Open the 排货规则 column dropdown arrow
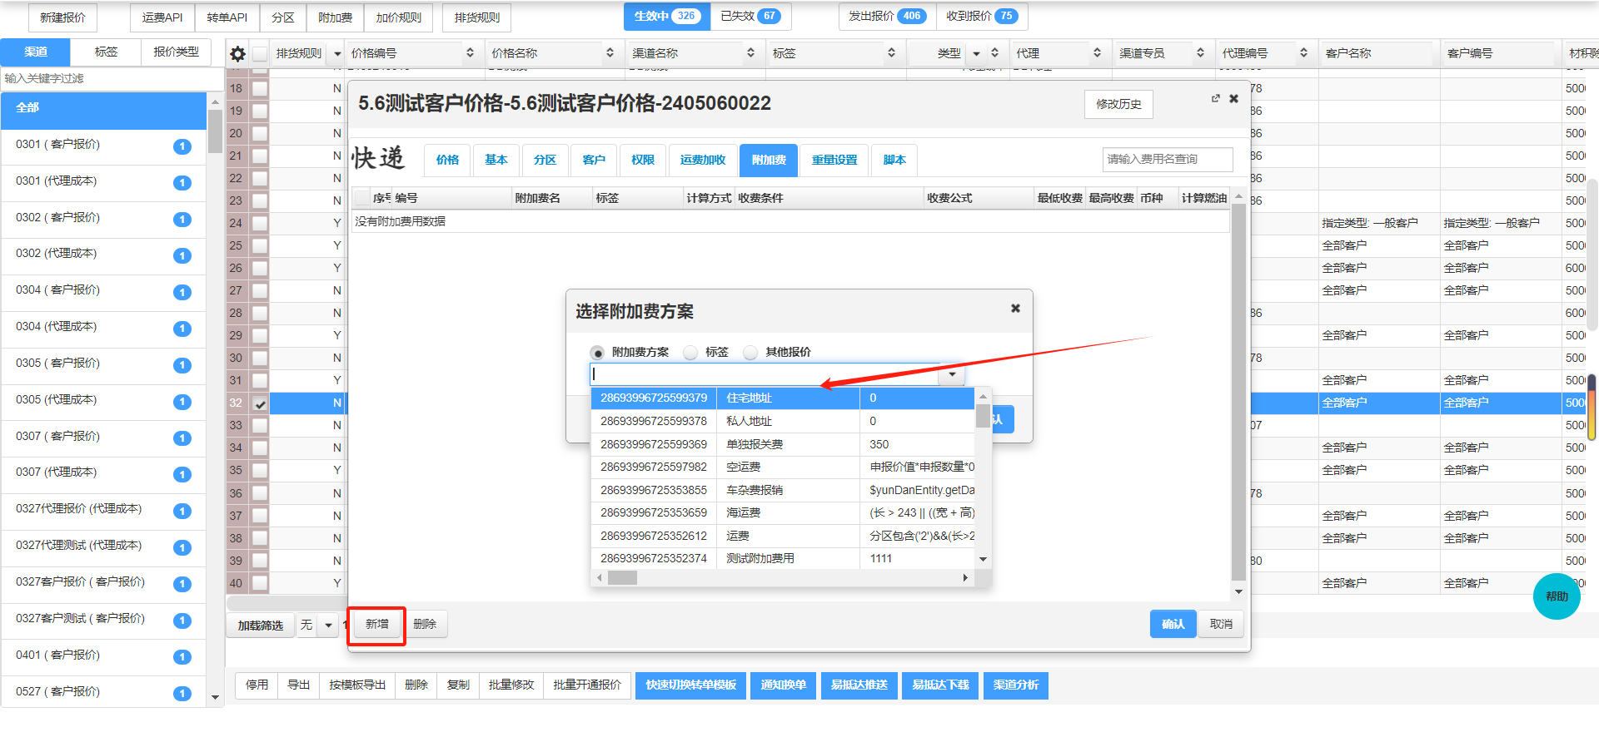The width and height of the screenshot is (1599, 732). 337,54
